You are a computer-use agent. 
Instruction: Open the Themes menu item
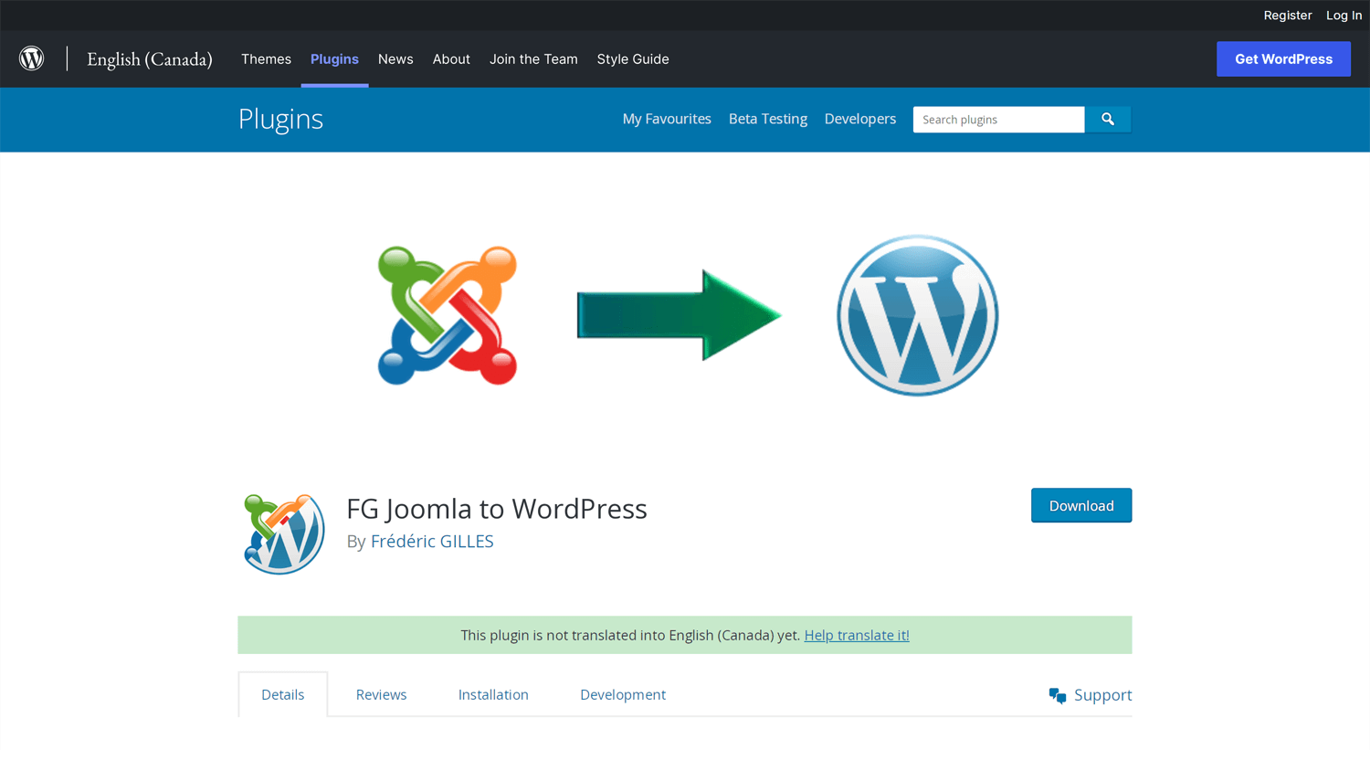click(266, 59)
